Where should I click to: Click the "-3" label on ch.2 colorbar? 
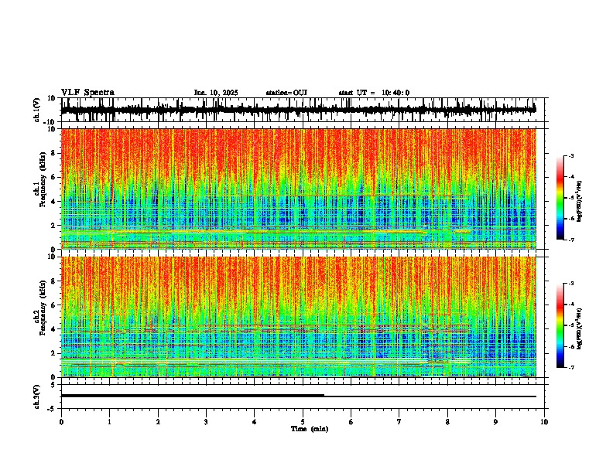pyautogui.click(x=571, y=284)
